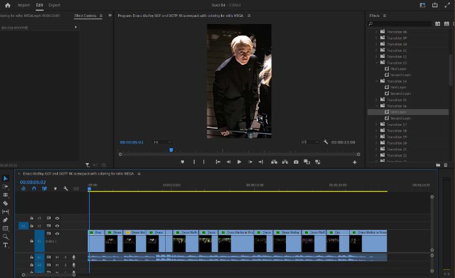Switch to the Export tab
Viewport: 455px width, 278px height.
[x=54, y=5]
